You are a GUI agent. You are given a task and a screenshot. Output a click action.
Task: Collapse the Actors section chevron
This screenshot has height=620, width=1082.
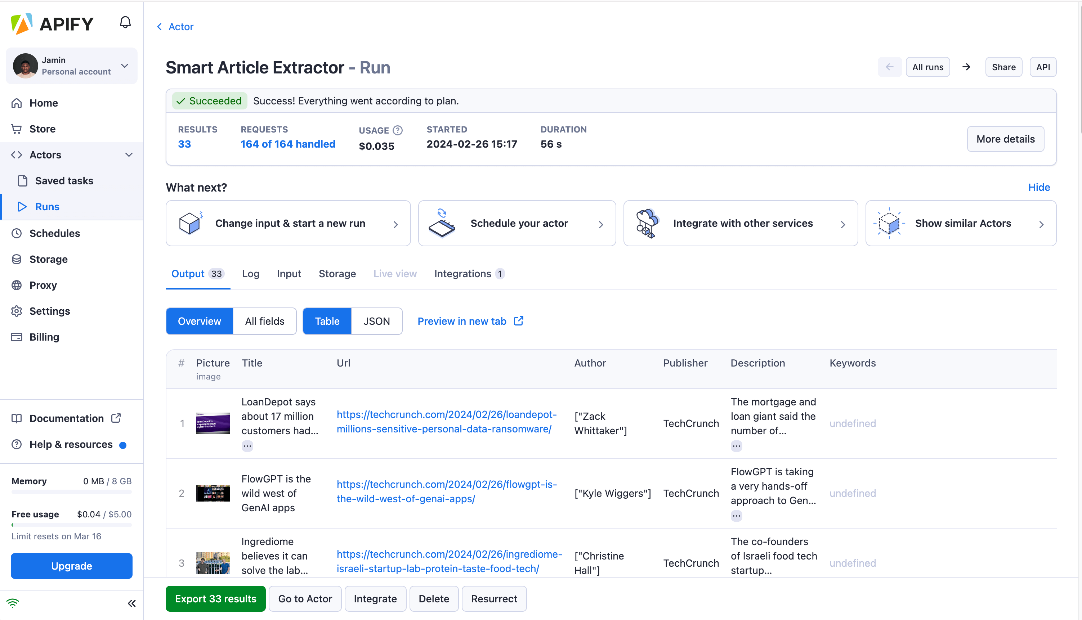[x=129, y=154]
